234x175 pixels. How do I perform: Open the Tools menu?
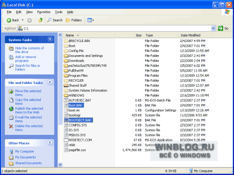pos(58,12)
